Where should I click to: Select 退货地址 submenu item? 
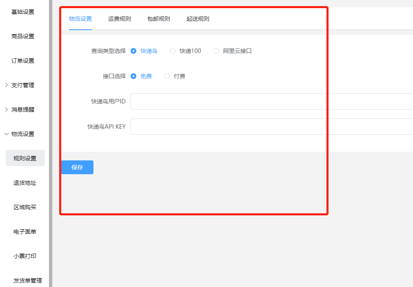25,183
